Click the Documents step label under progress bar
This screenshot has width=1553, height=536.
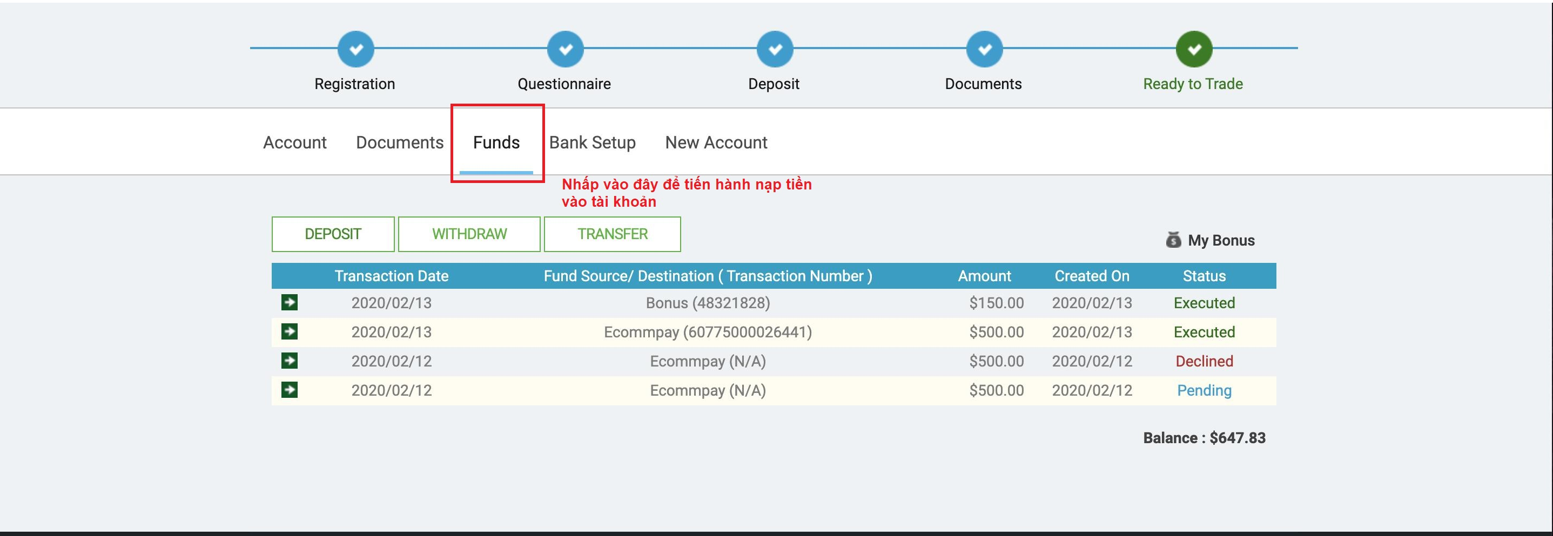click(x=983, y=84)
